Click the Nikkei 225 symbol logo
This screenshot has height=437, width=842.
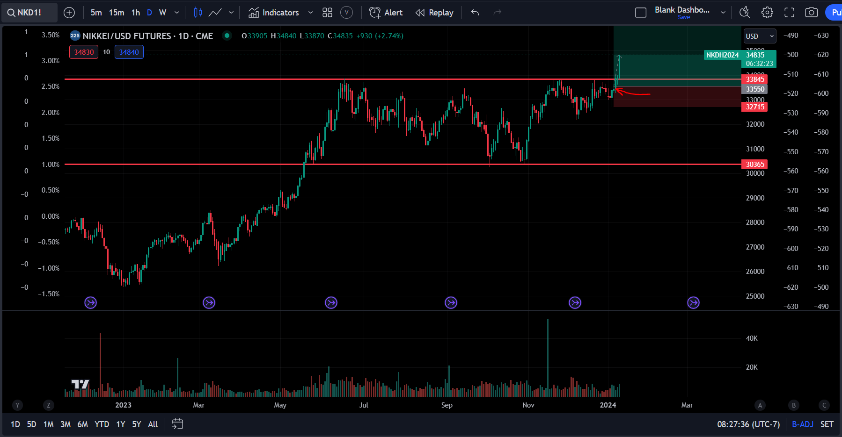pos(75,36)
